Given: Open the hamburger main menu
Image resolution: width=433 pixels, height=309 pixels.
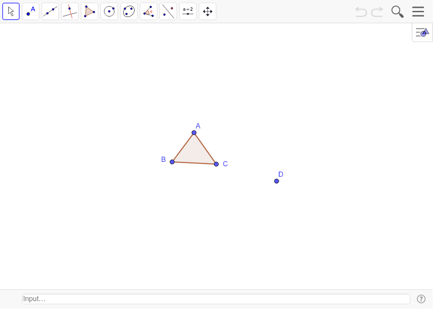Looking at the screenshot, I should click(x=418, y=12).
